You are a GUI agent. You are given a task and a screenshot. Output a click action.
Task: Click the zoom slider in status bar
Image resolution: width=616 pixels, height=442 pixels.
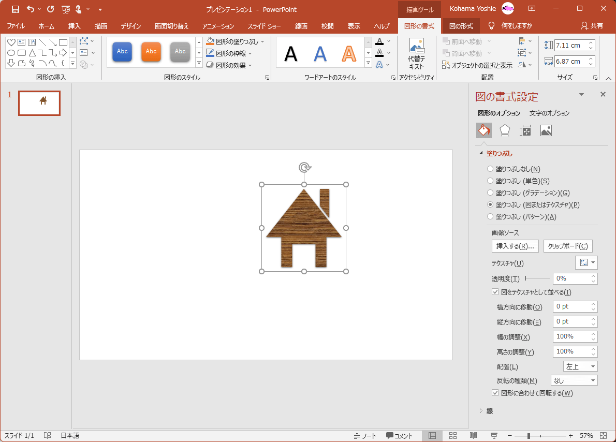pyautogui.click(x=529, y=436)
